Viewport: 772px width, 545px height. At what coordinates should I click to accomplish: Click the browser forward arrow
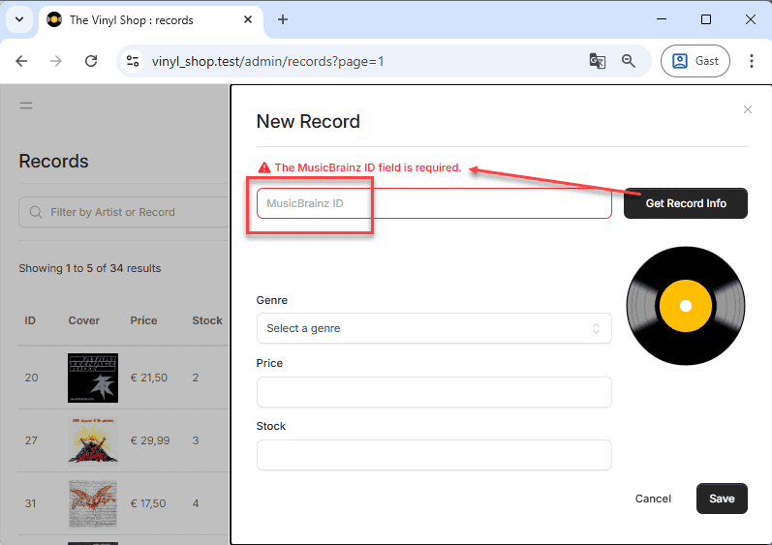pyautogui.click(x=56, y=61)
